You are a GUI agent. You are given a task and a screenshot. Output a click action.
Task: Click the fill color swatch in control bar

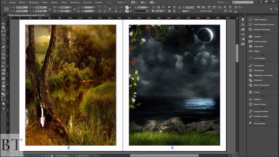coord(127,7)
